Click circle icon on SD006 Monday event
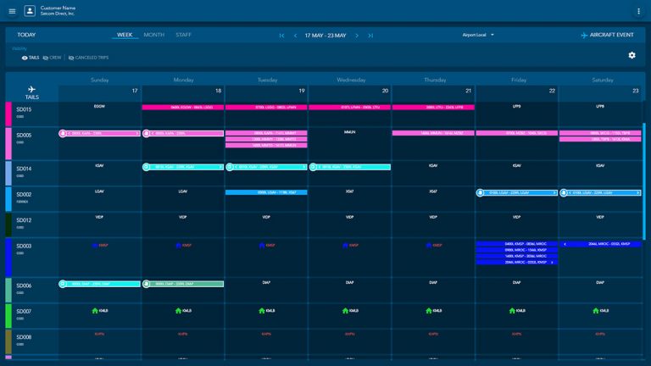The height and width of the screenshot is (366, 651). coord(146,284)
